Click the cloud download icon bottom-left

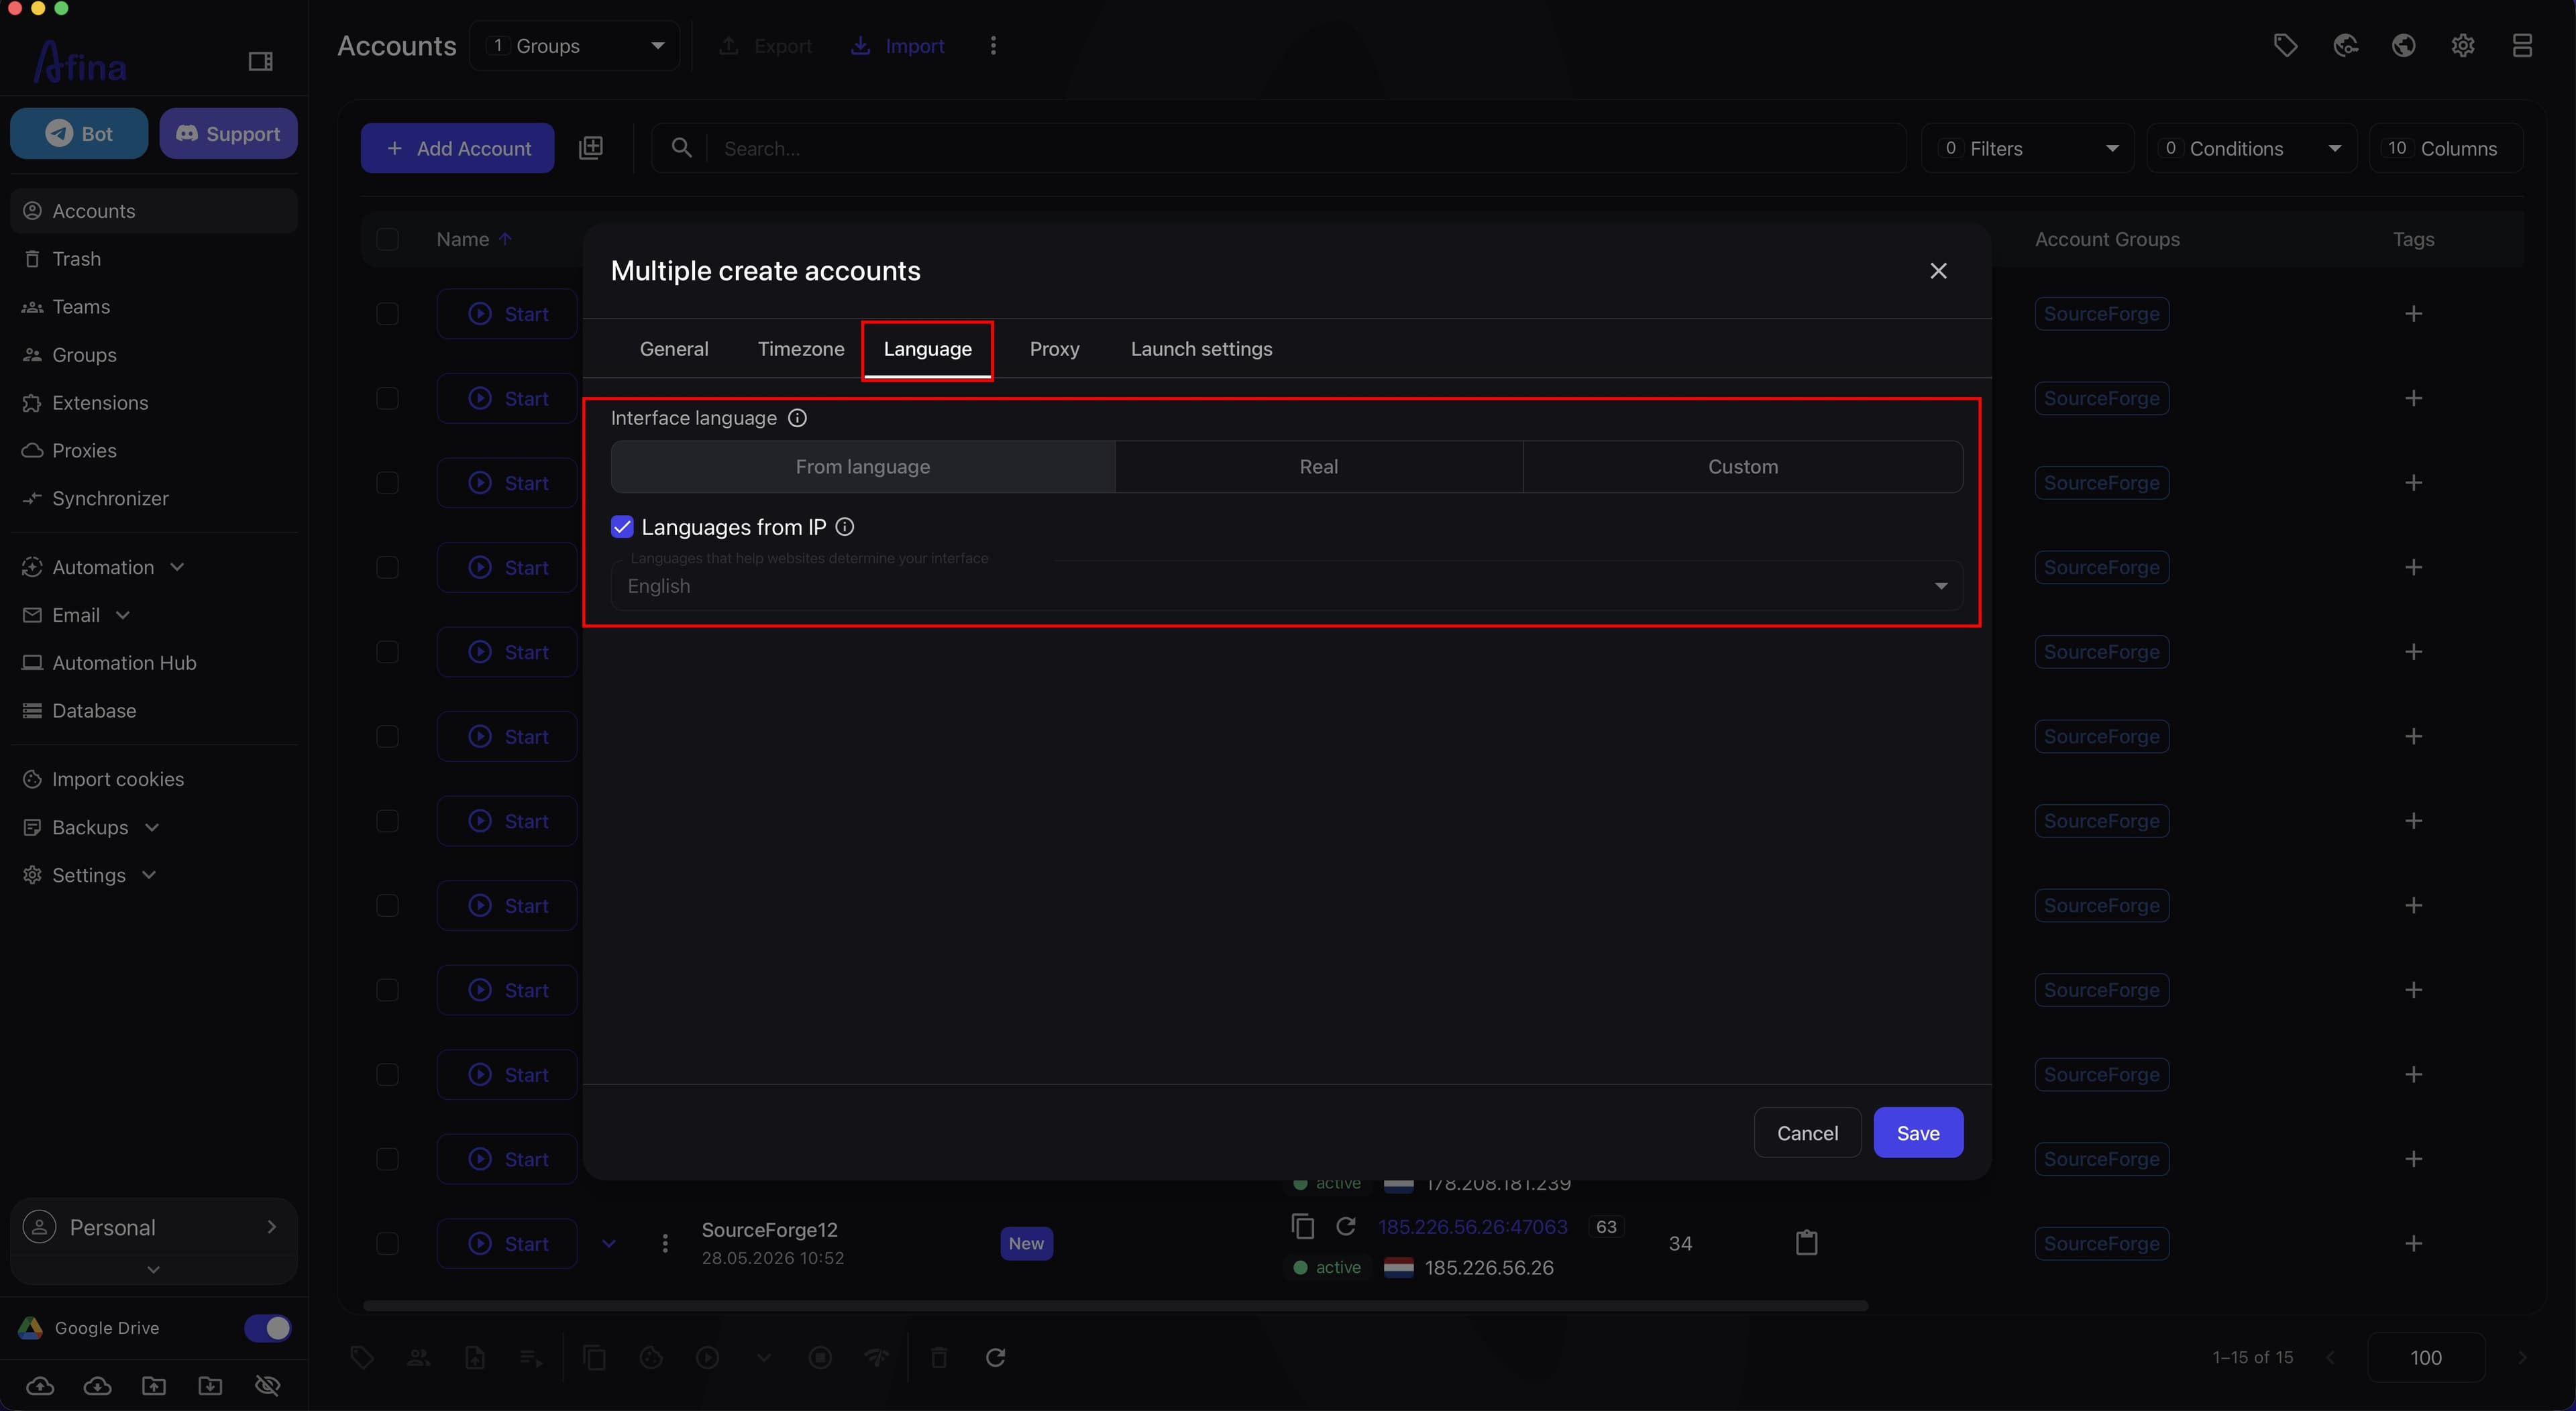click(97, 1385)
